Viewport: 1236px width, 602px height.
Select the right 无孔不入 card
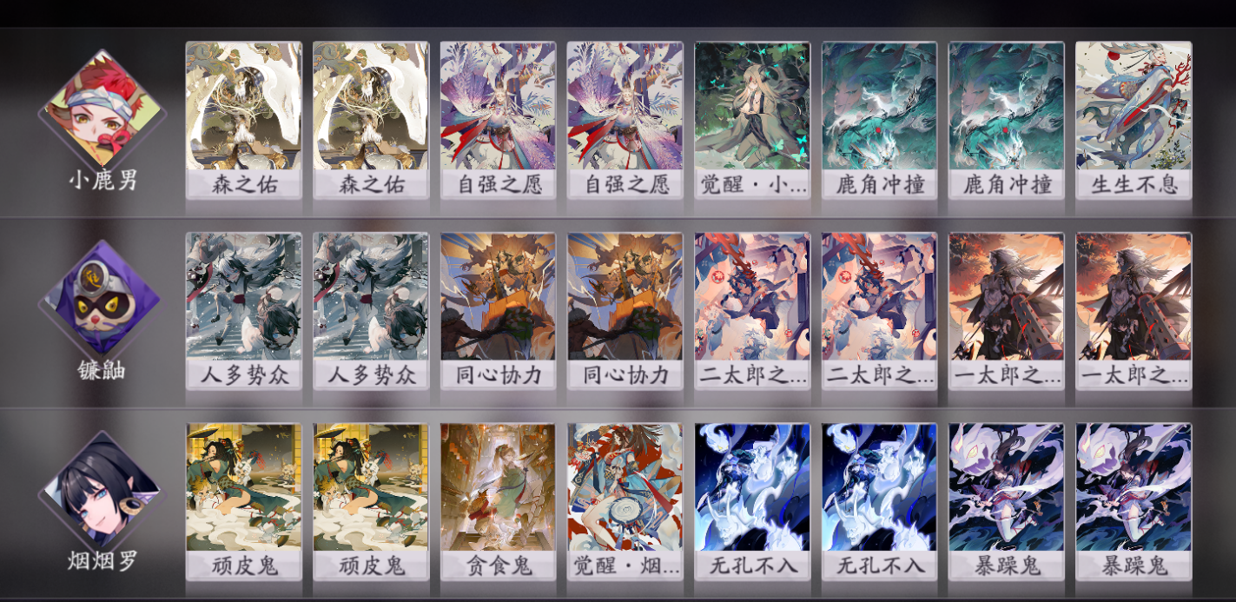click(x=879, y=502)
